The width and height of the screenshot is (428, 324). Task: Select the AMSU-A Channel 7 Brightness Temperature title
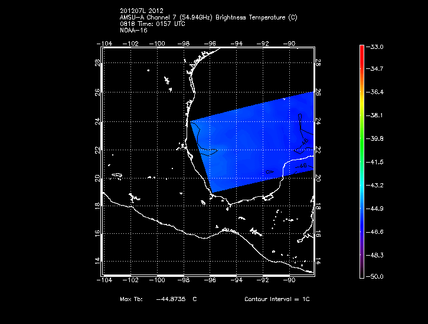click(x=208, y=18)
